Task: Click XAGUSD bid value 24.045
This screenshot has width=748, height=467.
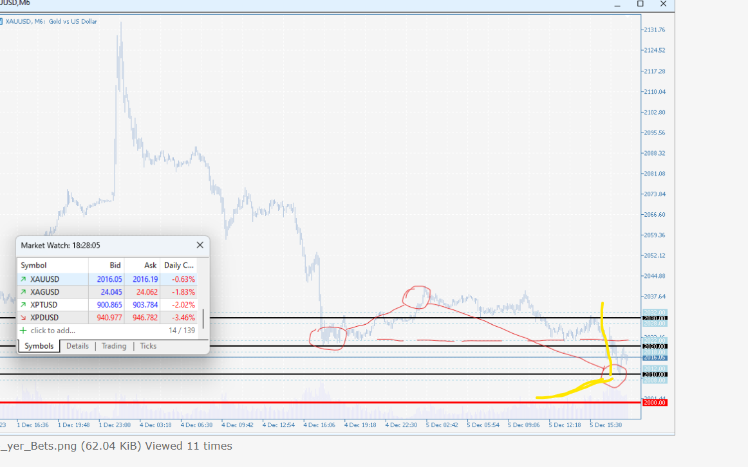Action: (111, 291)
